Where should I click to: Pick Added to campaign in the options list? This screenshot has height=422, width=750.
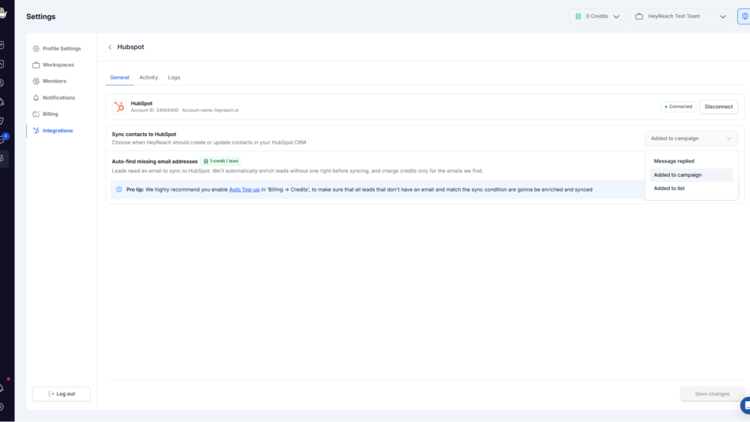coord(691,175)
